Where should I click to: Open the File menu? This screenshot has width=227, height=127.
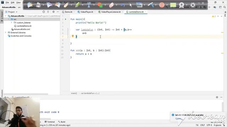pos(7,2)
